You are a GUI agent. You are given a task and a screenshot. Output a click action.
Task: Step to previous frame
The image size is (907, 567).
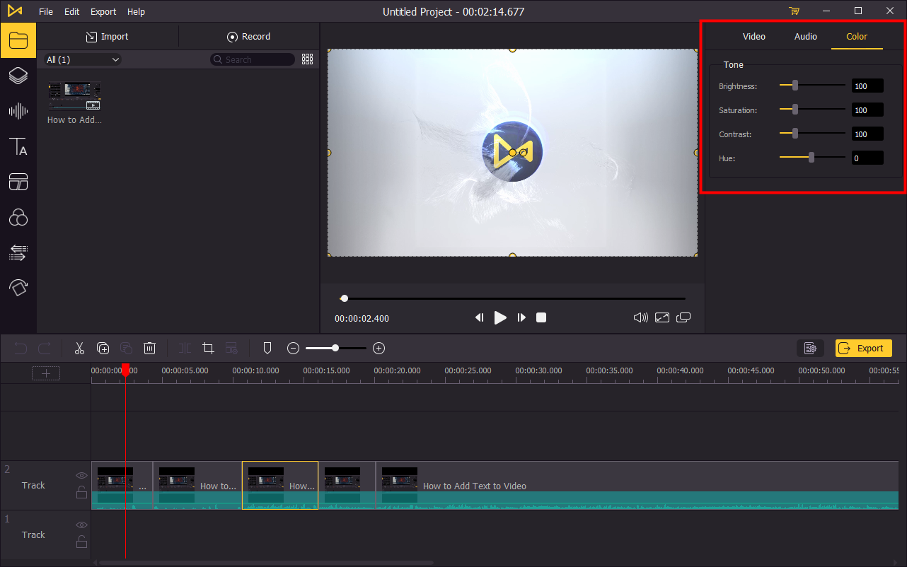pyautogui.click(x=479, y=317)
